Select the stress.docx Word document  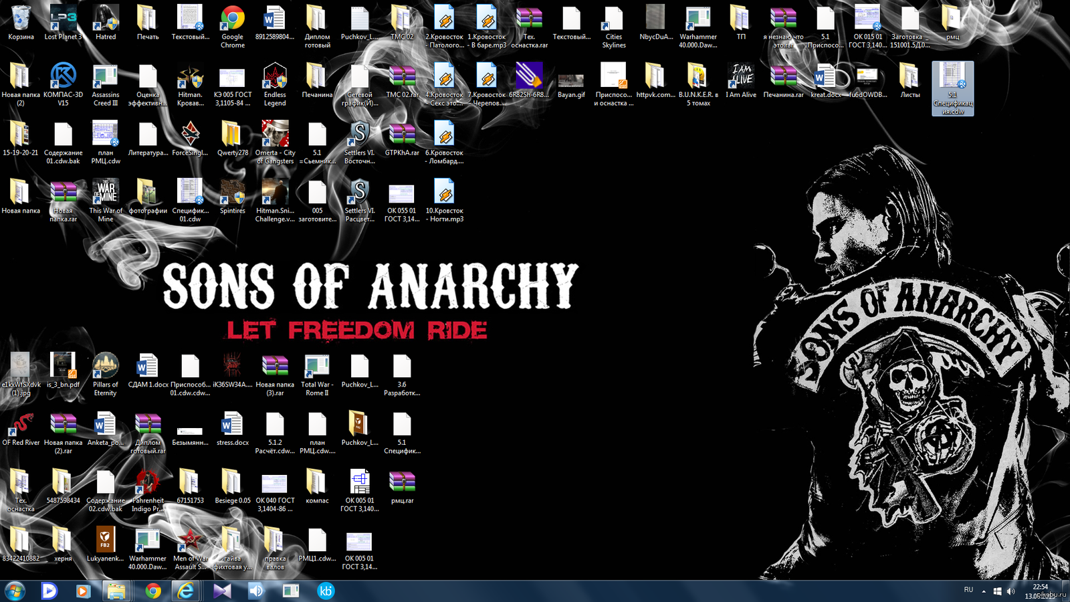pyautogui.click(x=232, y=425)
